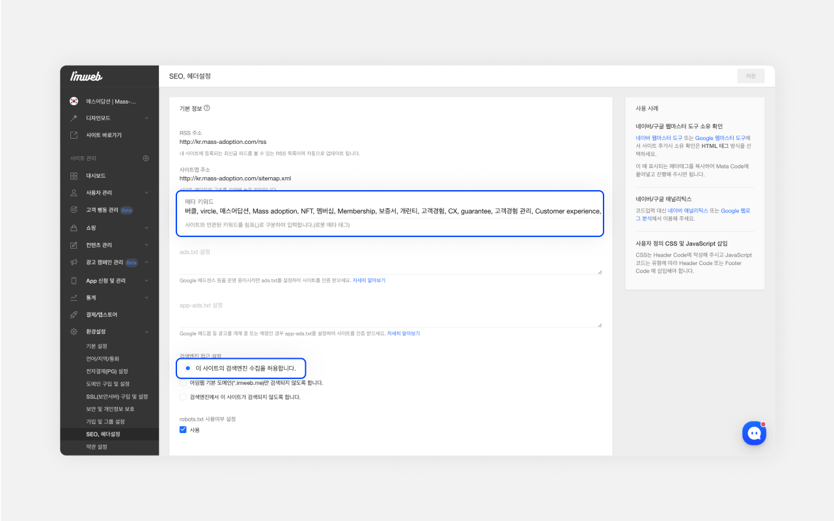Open the 네이버 웹마스터 도구 link
834x521 pixels.
pyautogui.click(x=659, y=138)
